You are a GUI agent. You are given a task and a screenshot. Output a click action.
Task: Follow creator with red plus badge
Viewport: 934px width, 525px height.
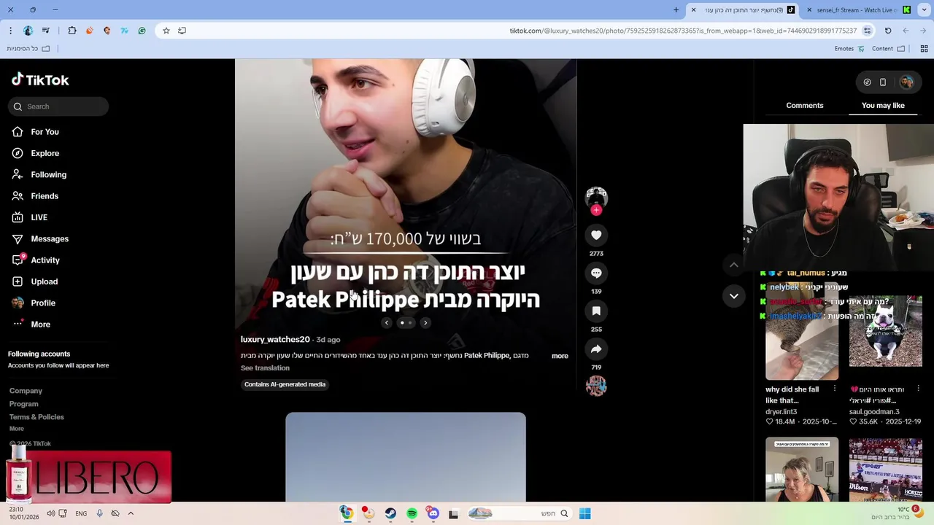coord(596,210)
